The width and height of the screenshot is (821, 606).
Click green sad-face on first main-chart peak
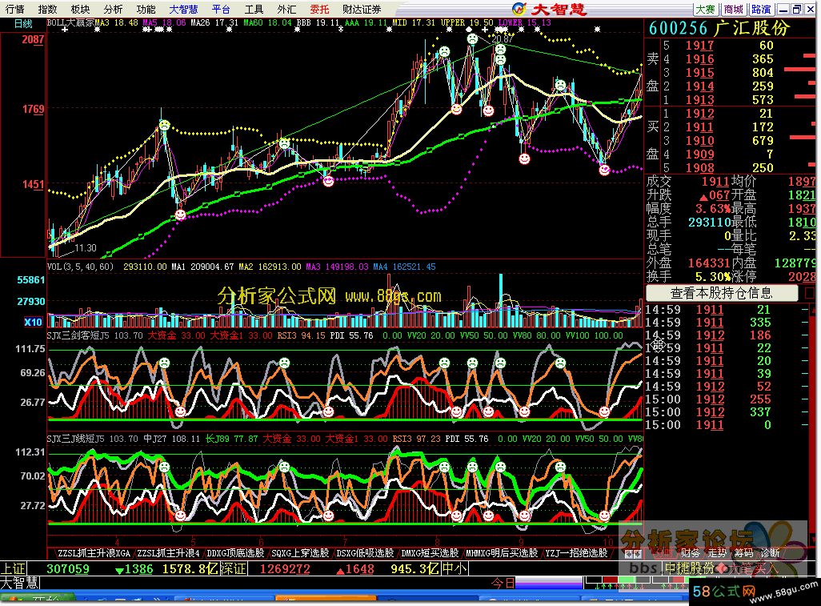pos(164,125)
